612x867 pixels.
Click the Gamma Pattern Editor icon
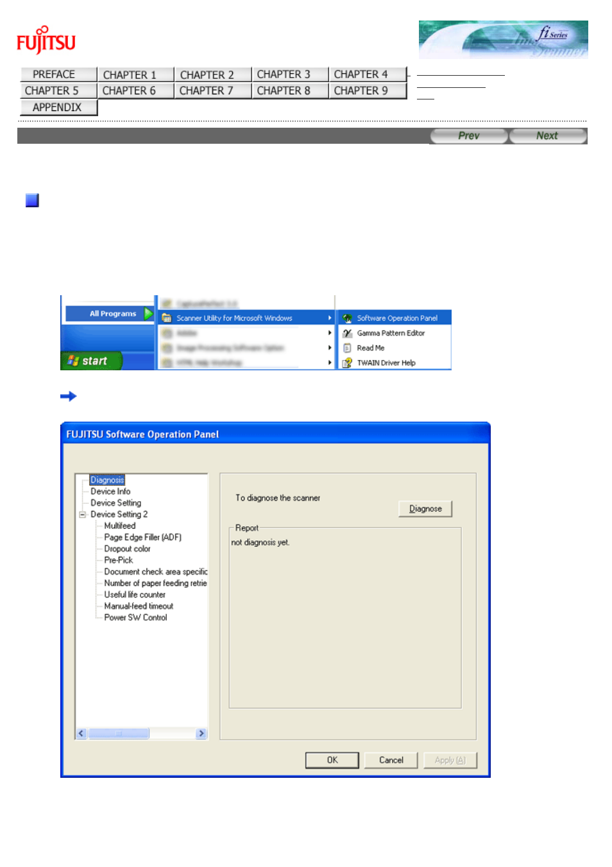click(x=347, y=333)
